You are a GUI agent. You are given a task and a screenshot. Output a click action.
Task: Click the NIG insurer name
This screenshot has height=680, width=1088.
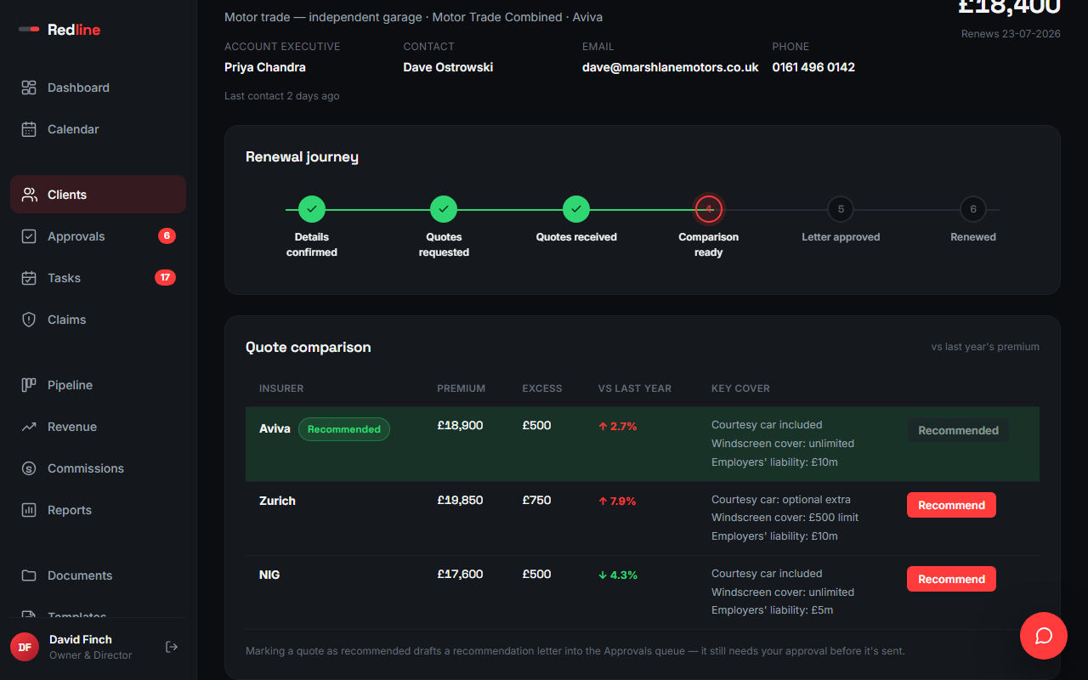(269, 575)
